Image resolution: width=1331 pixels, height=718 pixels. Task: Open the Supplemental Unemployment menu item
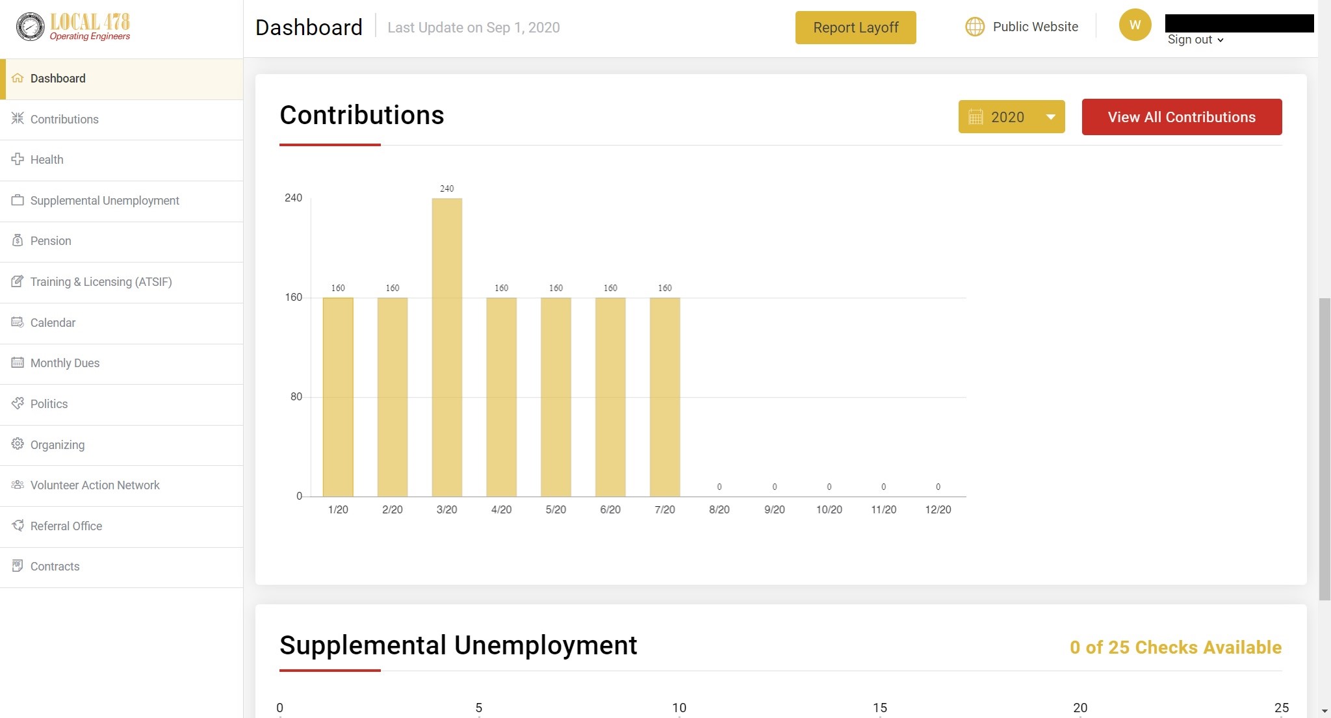(x=105, y=201)
